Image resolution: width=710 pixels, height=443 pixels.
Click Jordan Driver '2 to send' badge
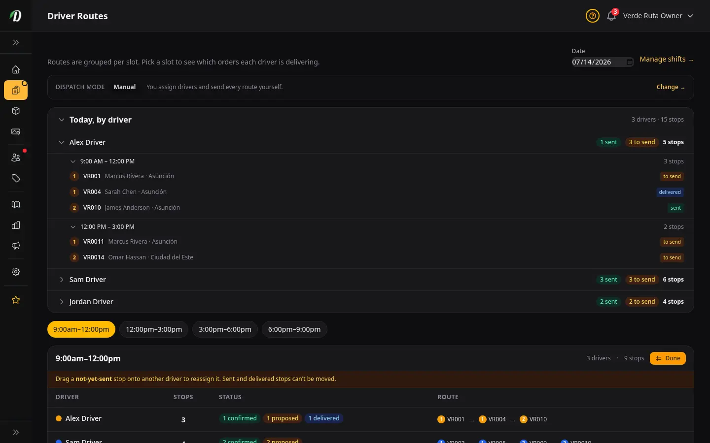pos(642,302)
